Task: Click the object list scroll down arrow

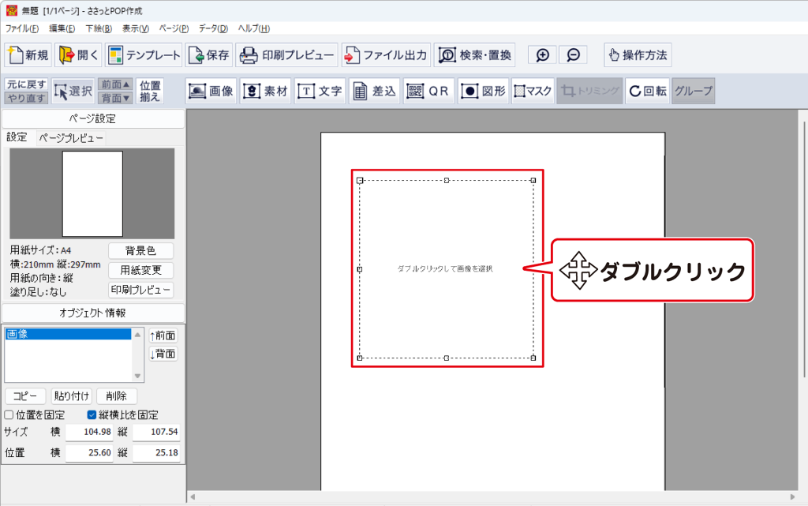Action: [138, 377]
